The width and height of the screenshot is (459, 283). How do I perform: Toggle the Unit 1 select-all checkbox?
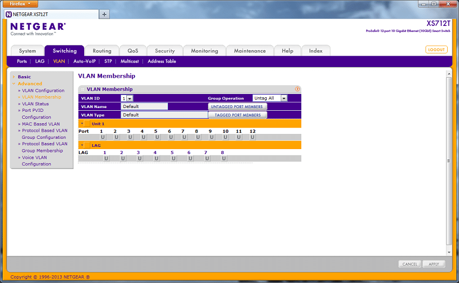(87, 124)
